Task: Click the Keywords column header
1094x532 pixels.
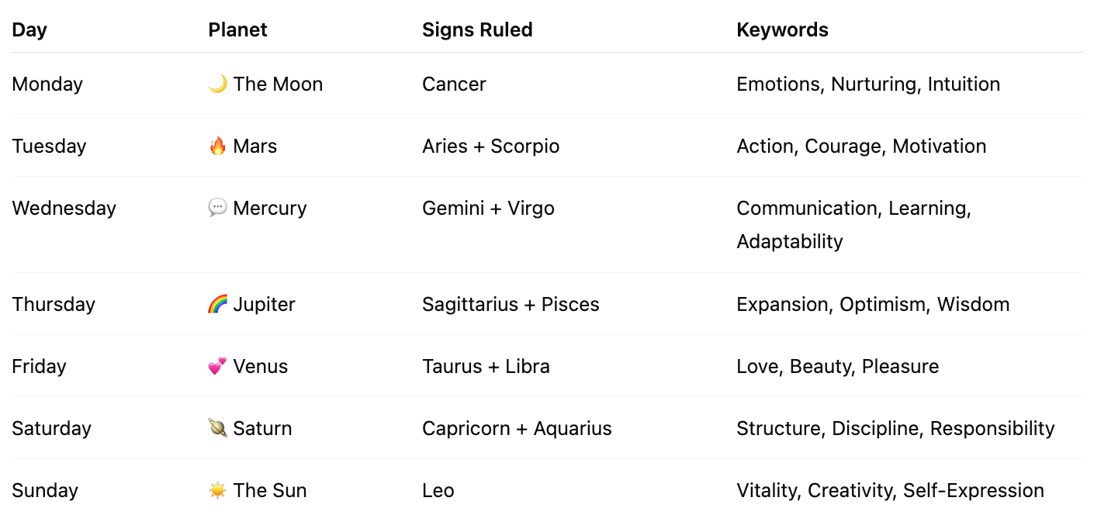Action: click(x=782, y=29)
